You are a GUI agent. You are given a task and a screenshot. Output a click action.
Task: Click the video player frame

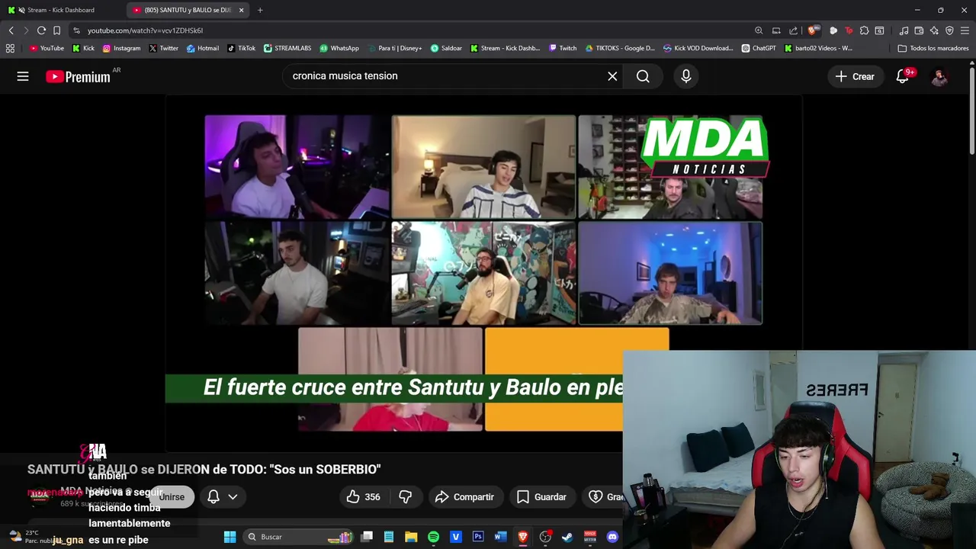coord(483,273)
